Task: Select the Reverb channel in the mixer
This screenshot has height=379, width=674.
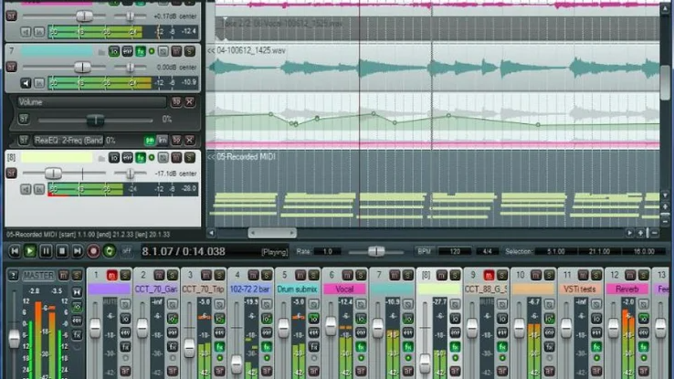Action: pos(626,289)
